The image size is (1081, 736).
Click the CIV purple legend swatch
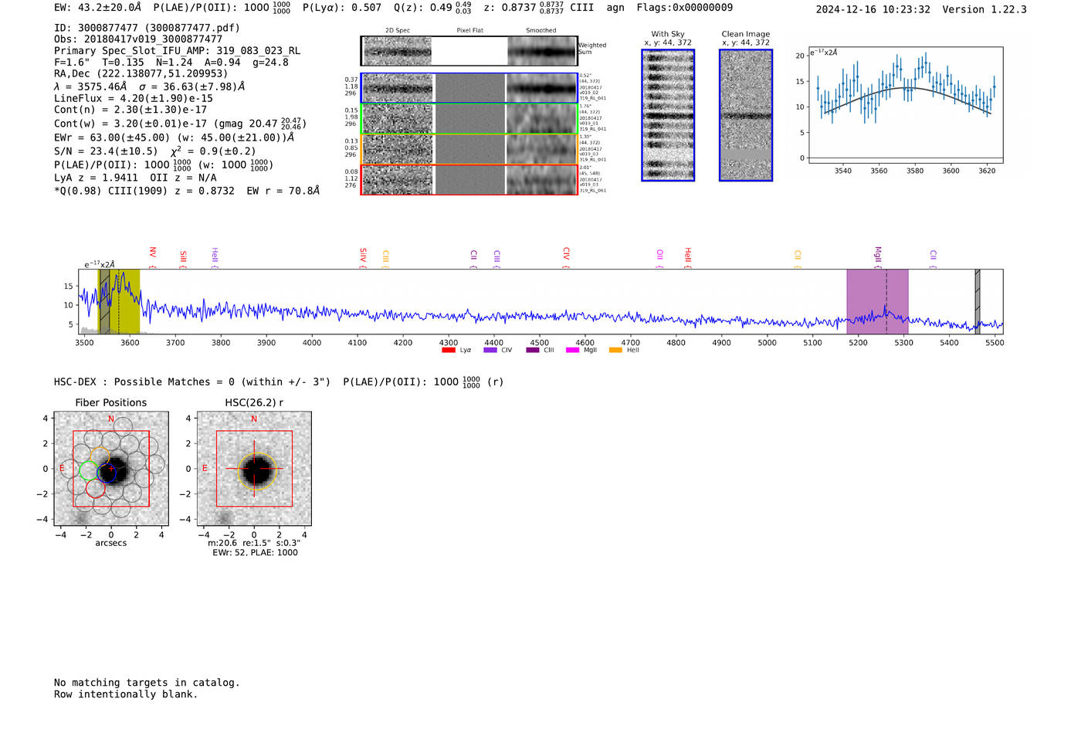[490, 351]
